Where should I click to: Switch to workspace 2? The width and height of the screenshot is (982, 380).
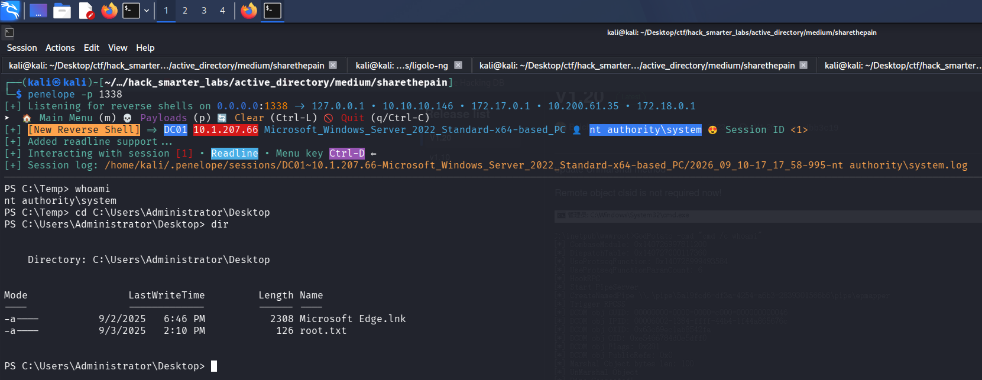[x=185, y=11]
